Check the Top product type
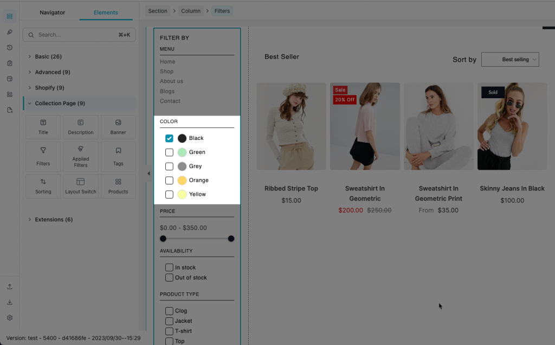555x345 pixels. (169, 341)
